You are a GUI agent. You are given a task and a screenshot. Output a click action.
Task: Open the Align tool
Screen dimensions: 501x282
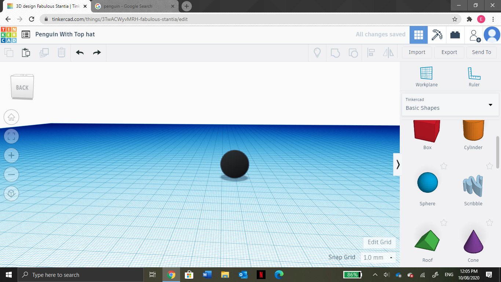(371, 53)
